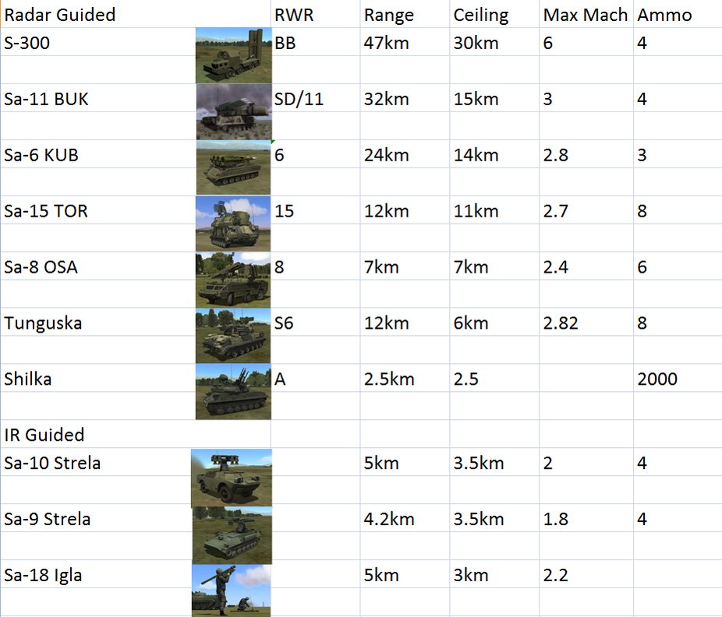Select the '47km' range cell
This screenshot has height=617, width=722.
(405, 42)
